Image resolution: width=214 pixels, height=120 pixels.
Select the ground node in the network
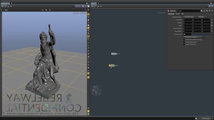pyautogui.click(x=112, y=65)
